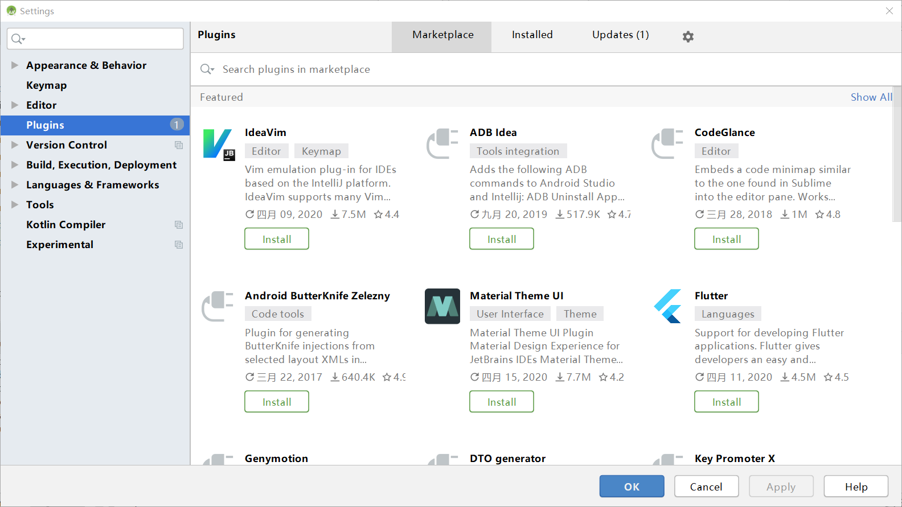Switch to the Installed tab
Image resolution: width=902 pixels, height=507 pixels.
tap(532, 35)
